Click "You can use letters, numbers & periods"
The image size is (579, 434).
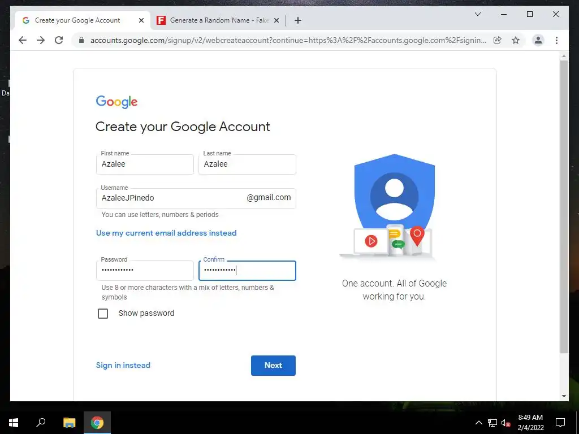[160, 214]
